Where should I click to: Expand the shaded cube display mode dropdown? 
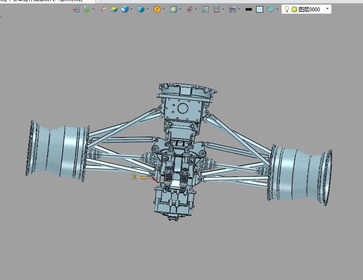(x=131, y=10)
